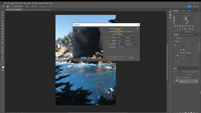Toggle Quick Mask mode icon
Image resolution: width=201 pixels, height=113 pixels.
[3, 70]
